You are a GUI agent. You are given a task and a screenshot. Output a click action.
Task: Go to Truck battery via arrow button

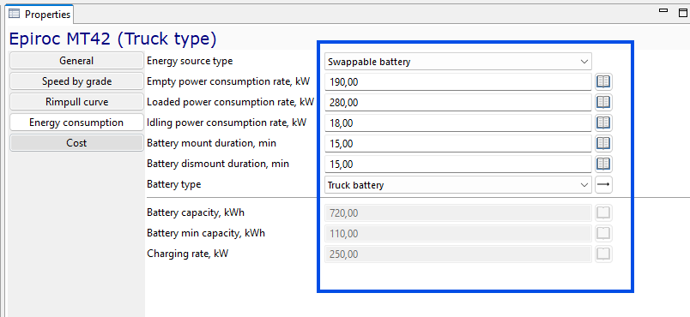[604, 185]
